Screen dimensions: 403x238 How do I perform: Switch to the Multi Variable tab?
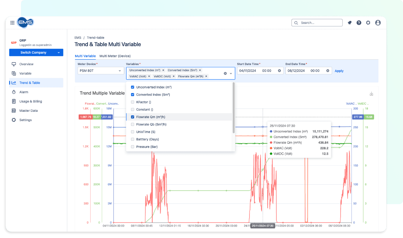click(x=85, y=56)
